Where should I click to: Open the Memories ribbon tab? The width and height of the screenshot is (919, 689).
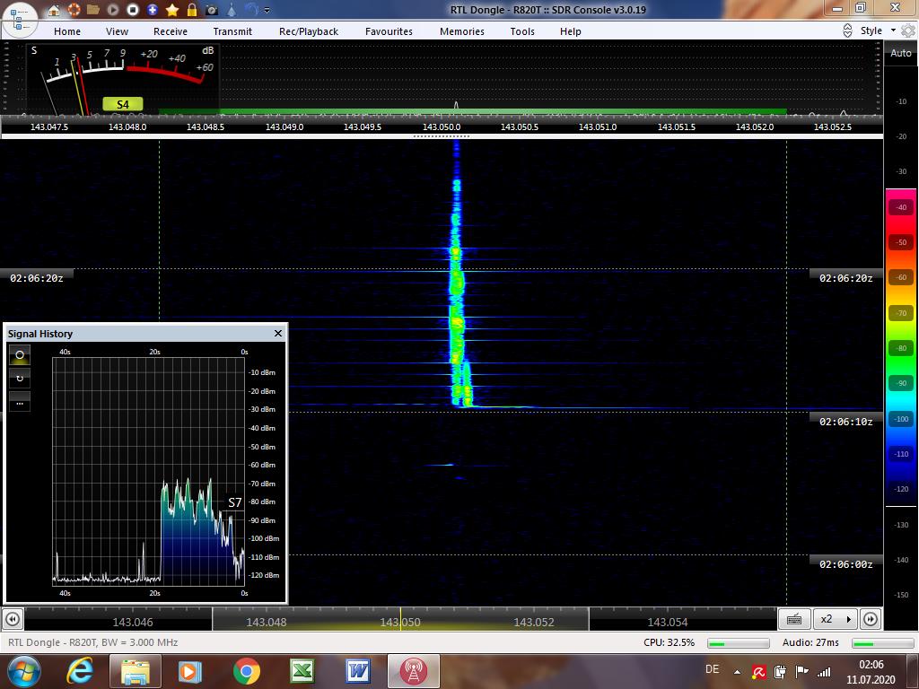pos(462,31)
